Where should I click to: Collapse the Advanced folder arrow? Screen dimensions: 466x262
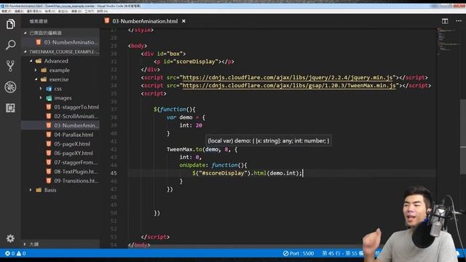click(x=31, y=61)
